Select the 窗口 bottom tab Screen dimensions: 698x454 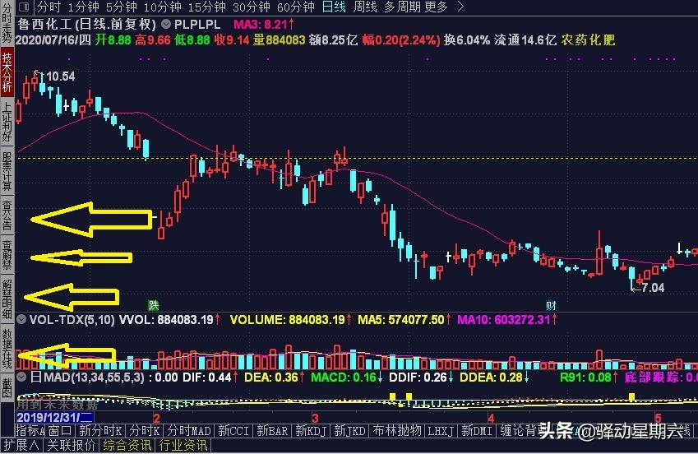[60, 431]
